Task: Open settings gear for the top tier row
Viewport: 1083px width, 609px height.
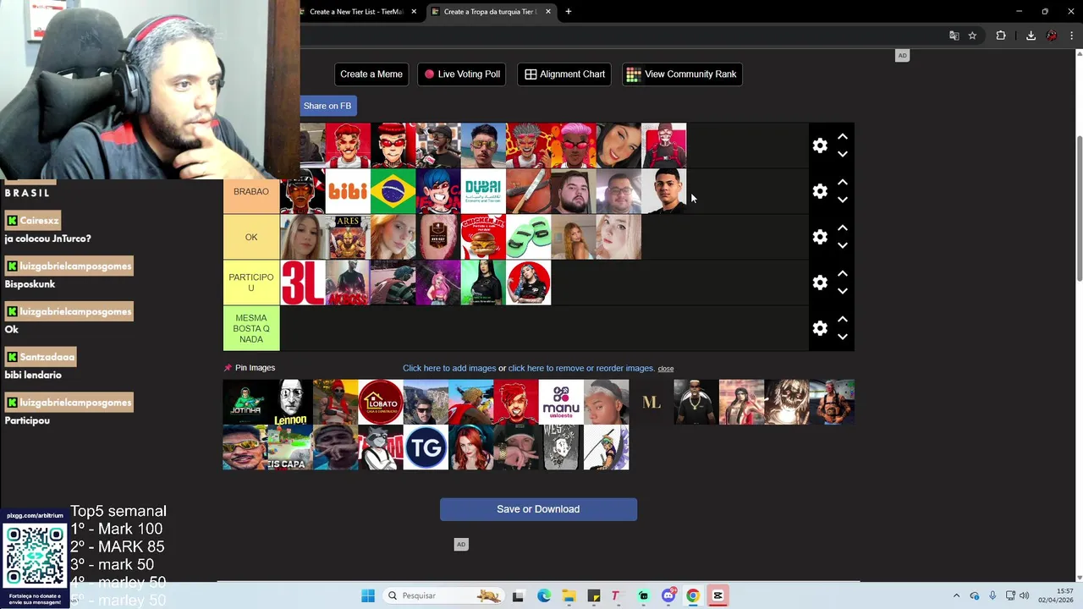Action: [x=820, y=145]
